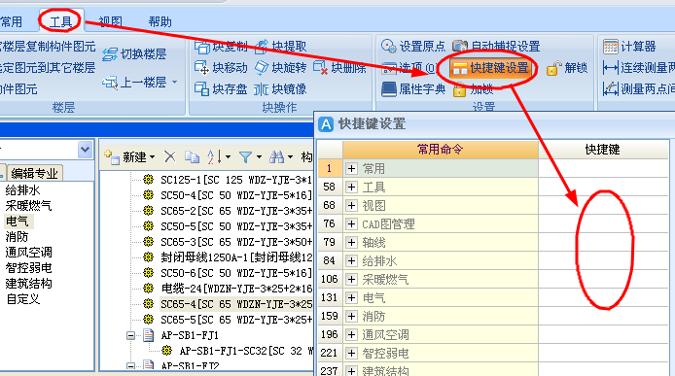Click the 常用命令 column header
Image resolution: width=675 pixels, height=376 pixels.
point(441,150)
